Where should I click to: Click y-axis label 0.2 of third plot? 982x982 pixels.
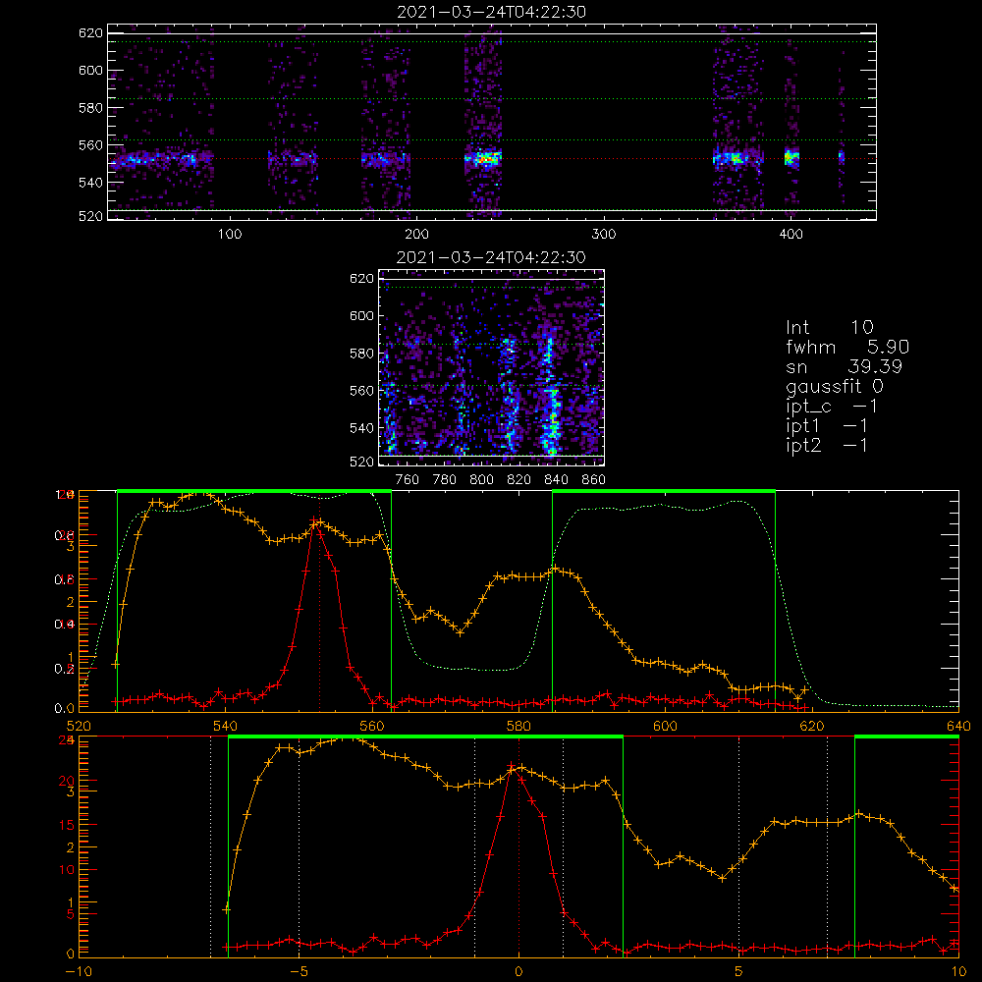click(64, 669)
